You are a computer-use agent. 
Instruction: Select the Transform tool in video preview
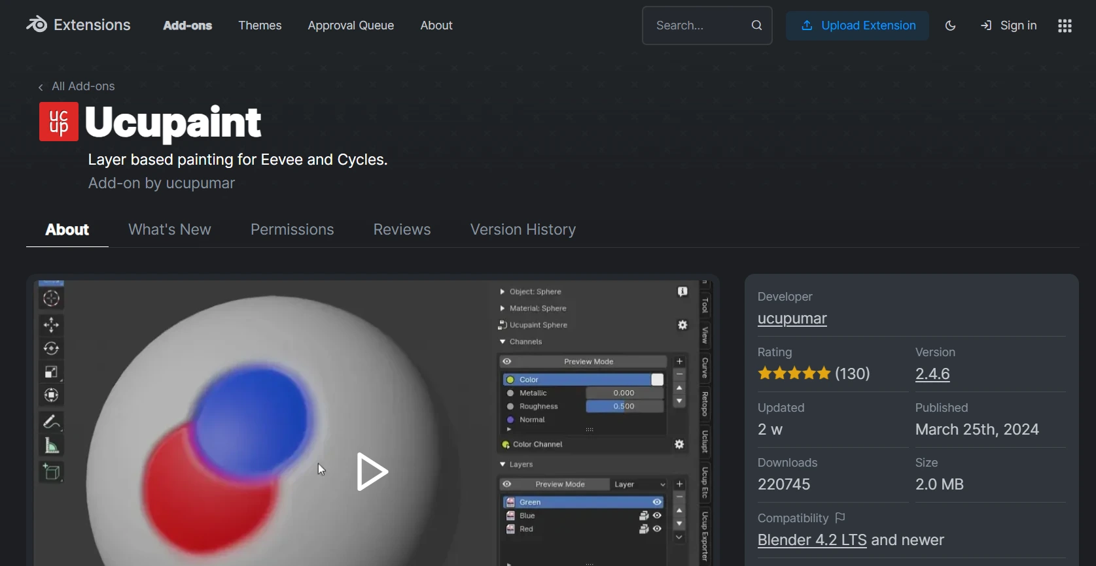[x=51, y=395]
